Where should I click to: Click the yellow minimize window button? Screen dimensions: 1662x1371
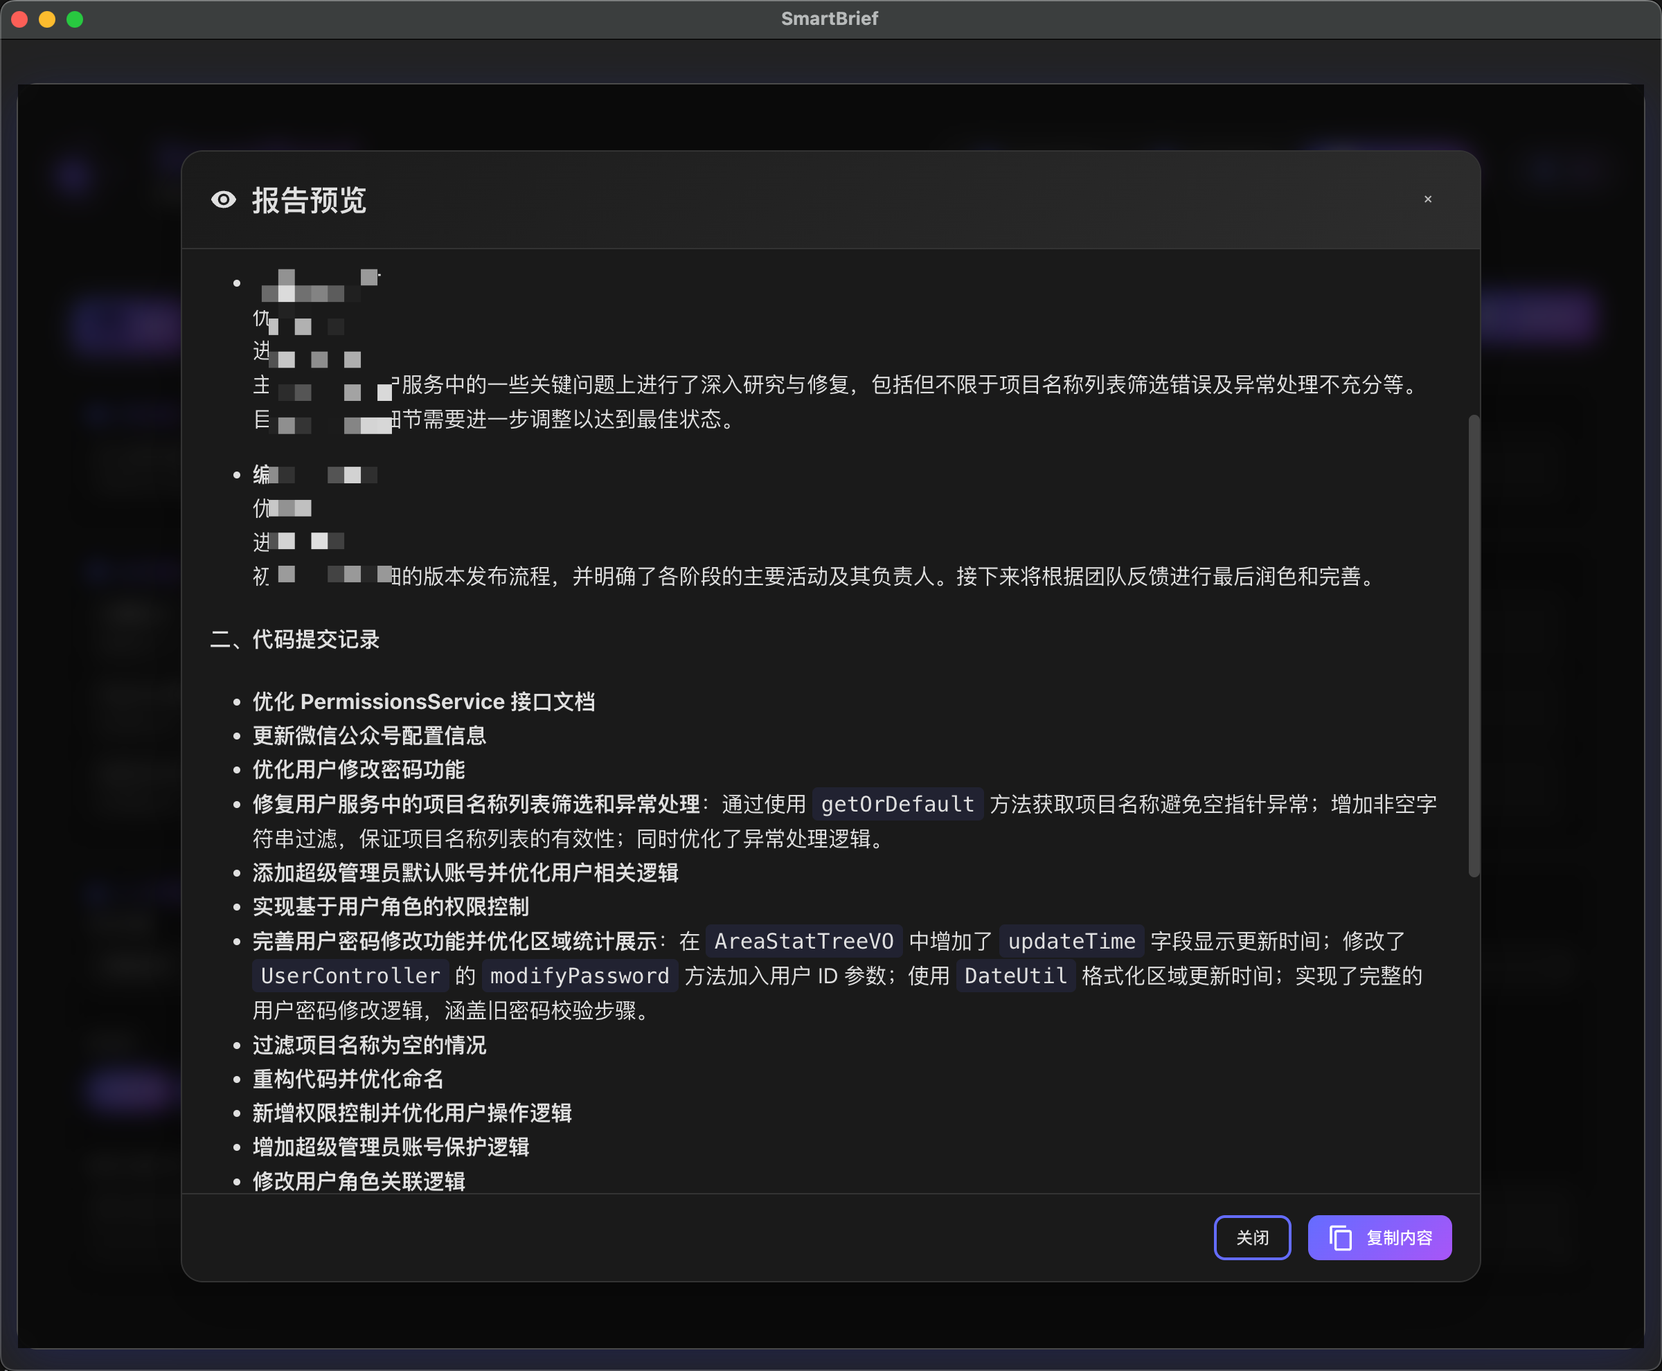[x=47, y=19]
